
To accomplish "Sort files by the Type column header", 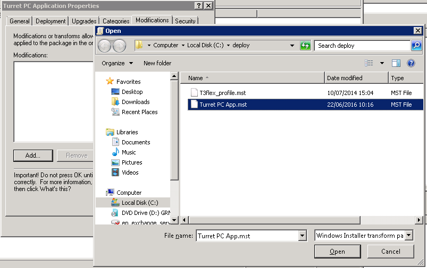I will pyautogui.click(x=406, y=78).
